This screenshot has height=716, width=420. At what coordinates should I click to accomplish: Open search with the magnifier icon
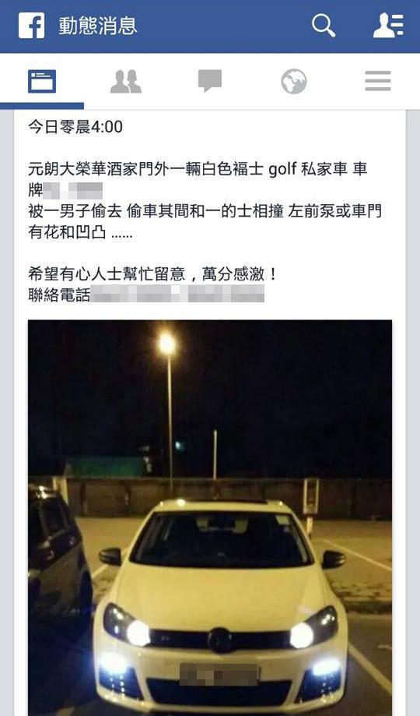click(324, 25)
